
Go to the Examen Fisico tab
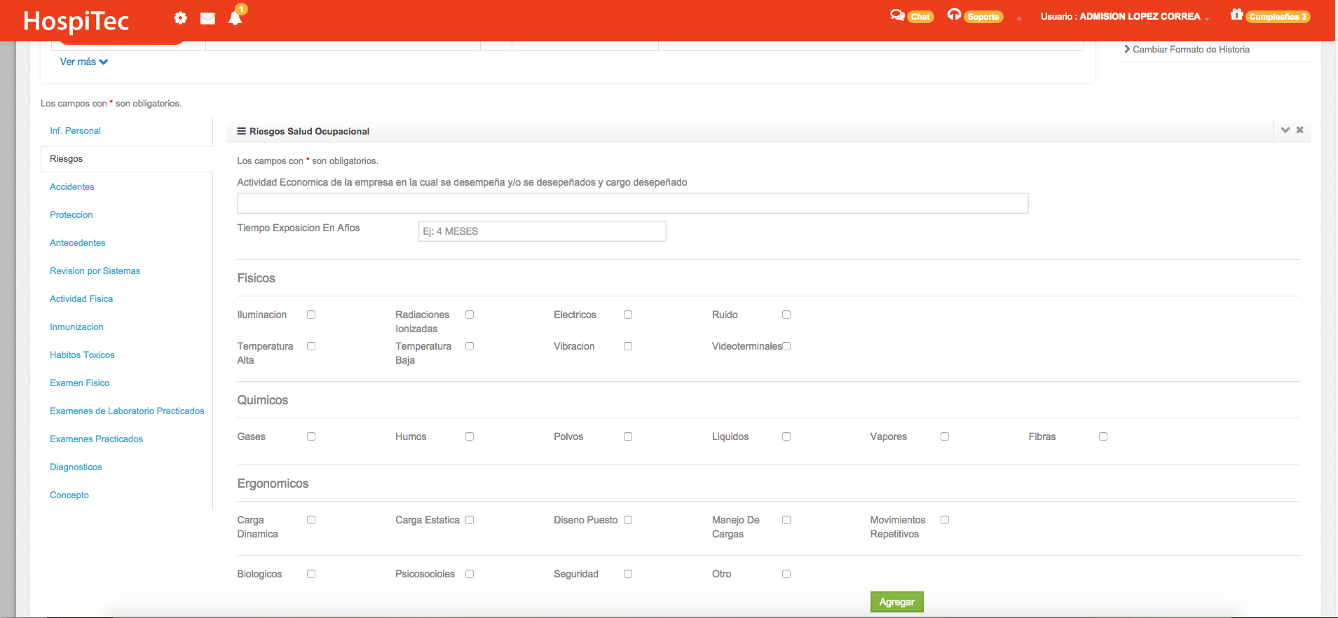click(x=80, y=383)
